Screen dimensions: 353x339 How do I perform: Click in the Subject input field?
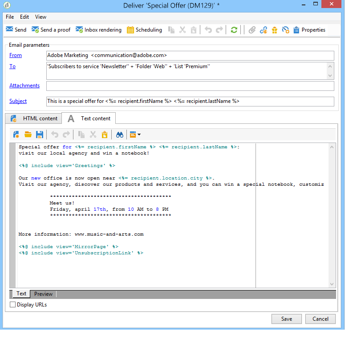coord(190,101)
